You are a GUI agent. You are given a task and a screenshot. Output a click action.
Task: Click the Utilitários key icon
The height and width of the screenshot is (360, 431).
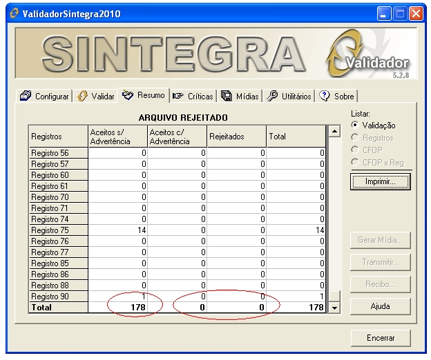(272, 97)
